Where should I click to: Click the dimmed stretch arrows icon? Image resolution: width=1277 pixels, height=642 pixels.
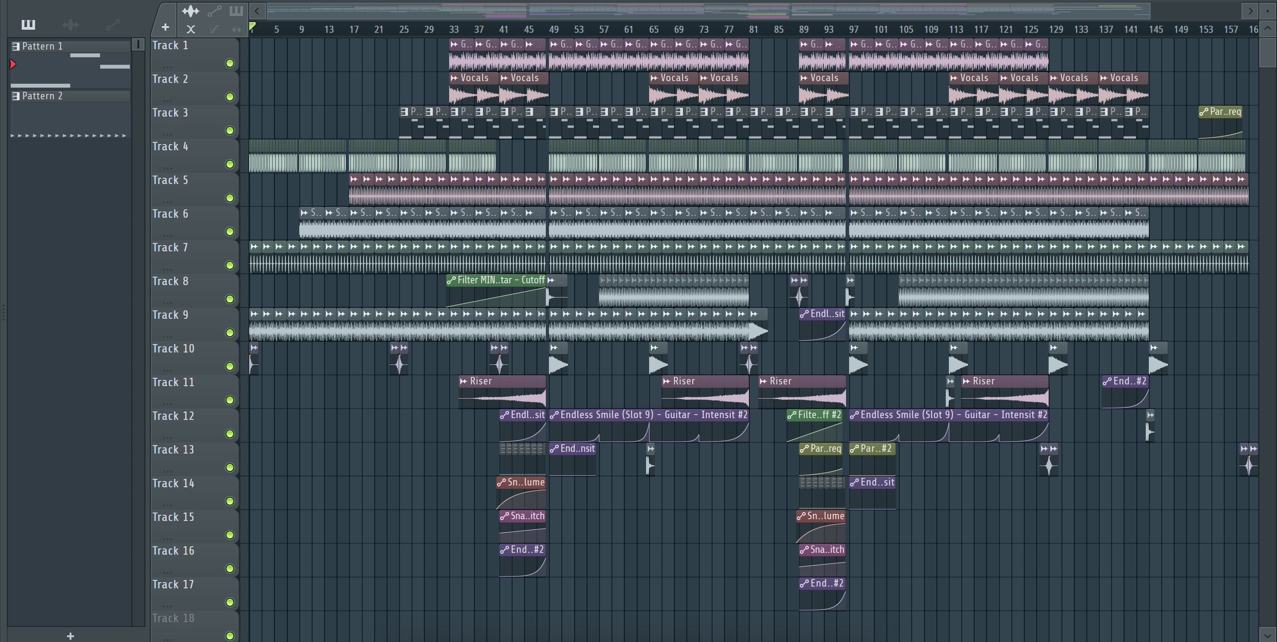(x=236, y=29)
